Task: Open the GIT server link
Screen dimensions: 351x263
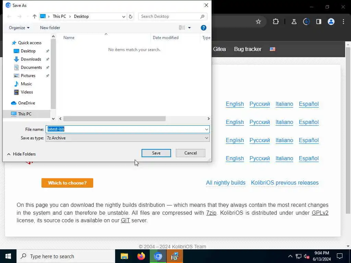Action: click(125, 220)
